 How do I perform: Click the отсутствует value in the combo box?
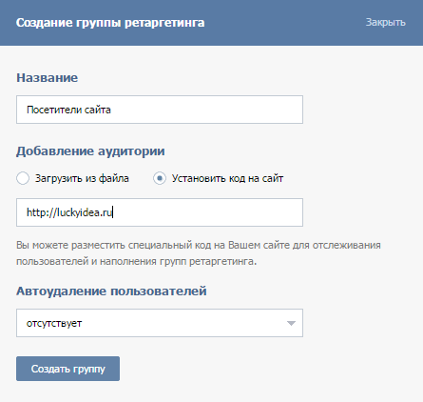point(54,323)
